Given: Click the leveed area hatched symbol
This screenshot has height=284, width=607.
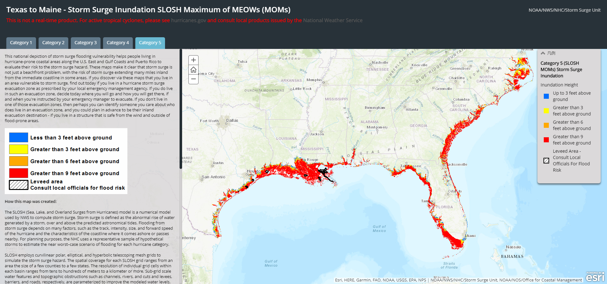Looking at the screenshot, I should tap(546, 161).
